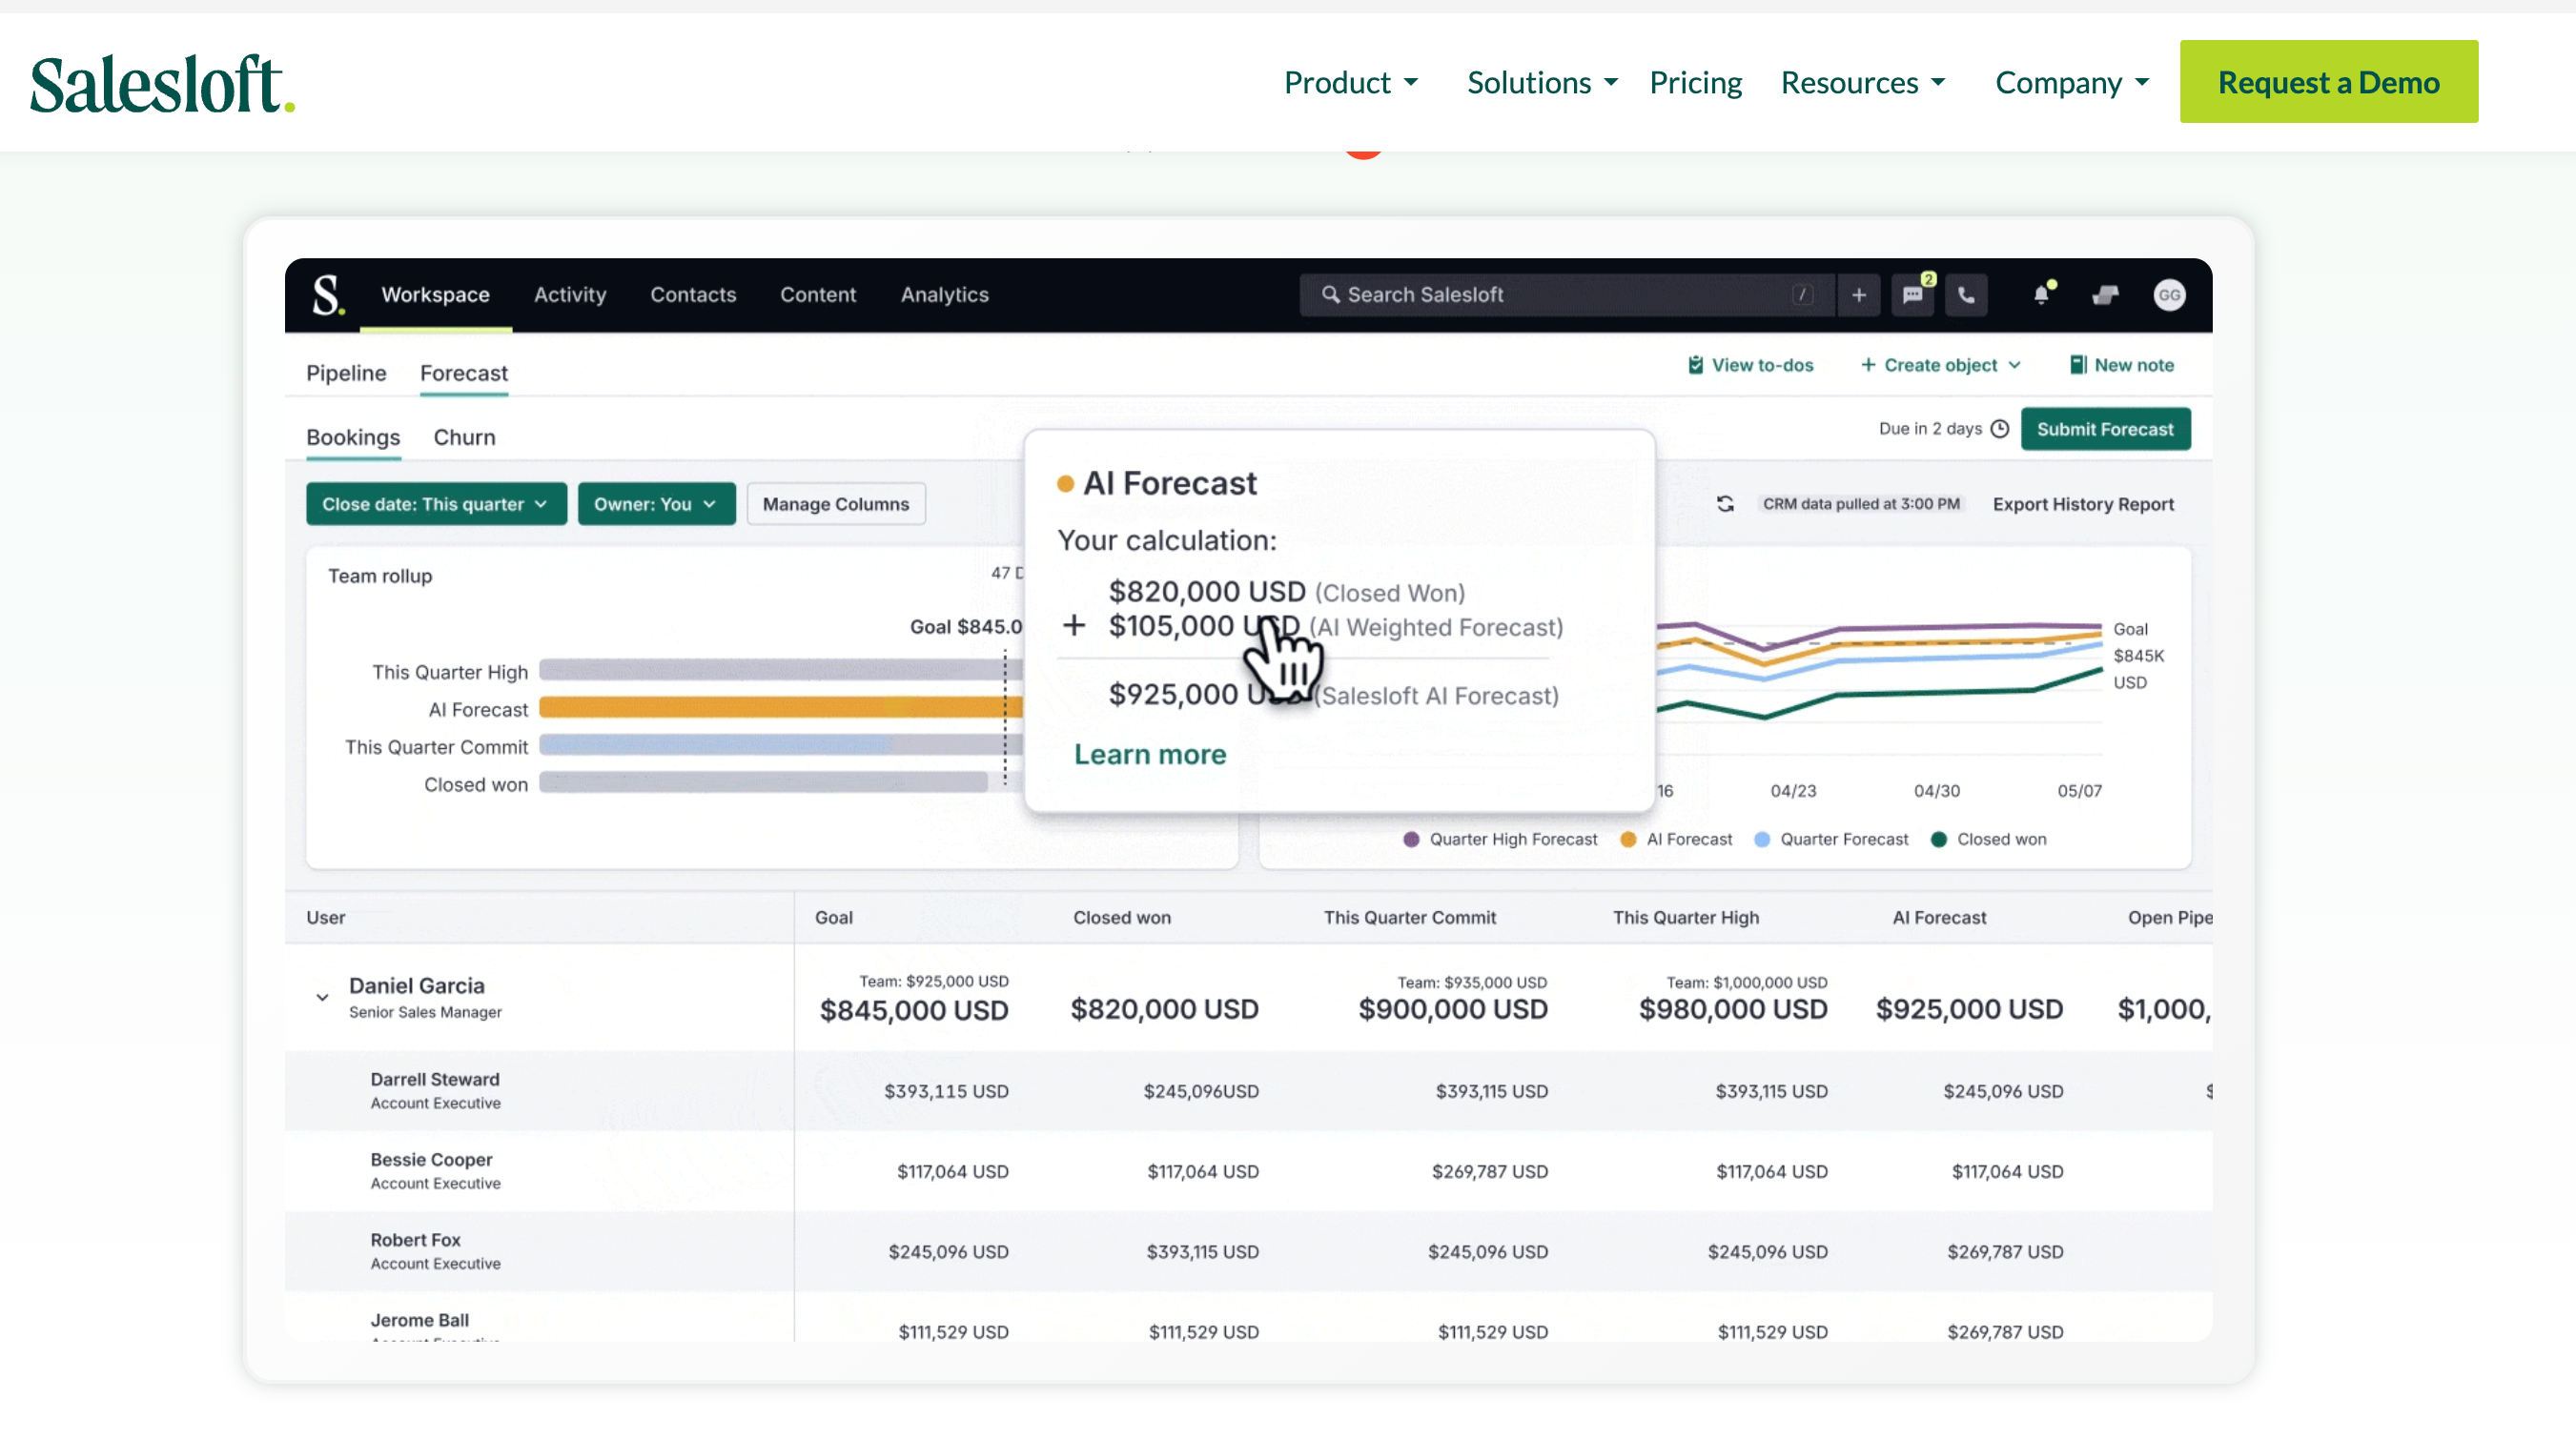Click the slash shortcut icon in search box
This screenshot has height=1439, width=2576.
pos(1803,294)
